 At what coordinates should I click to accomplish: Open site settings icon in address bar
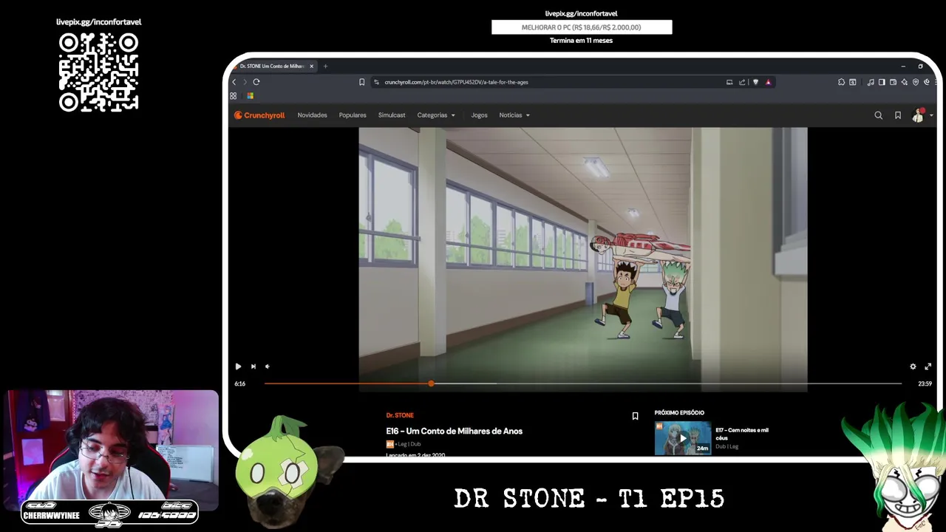[x=376, y=82]
